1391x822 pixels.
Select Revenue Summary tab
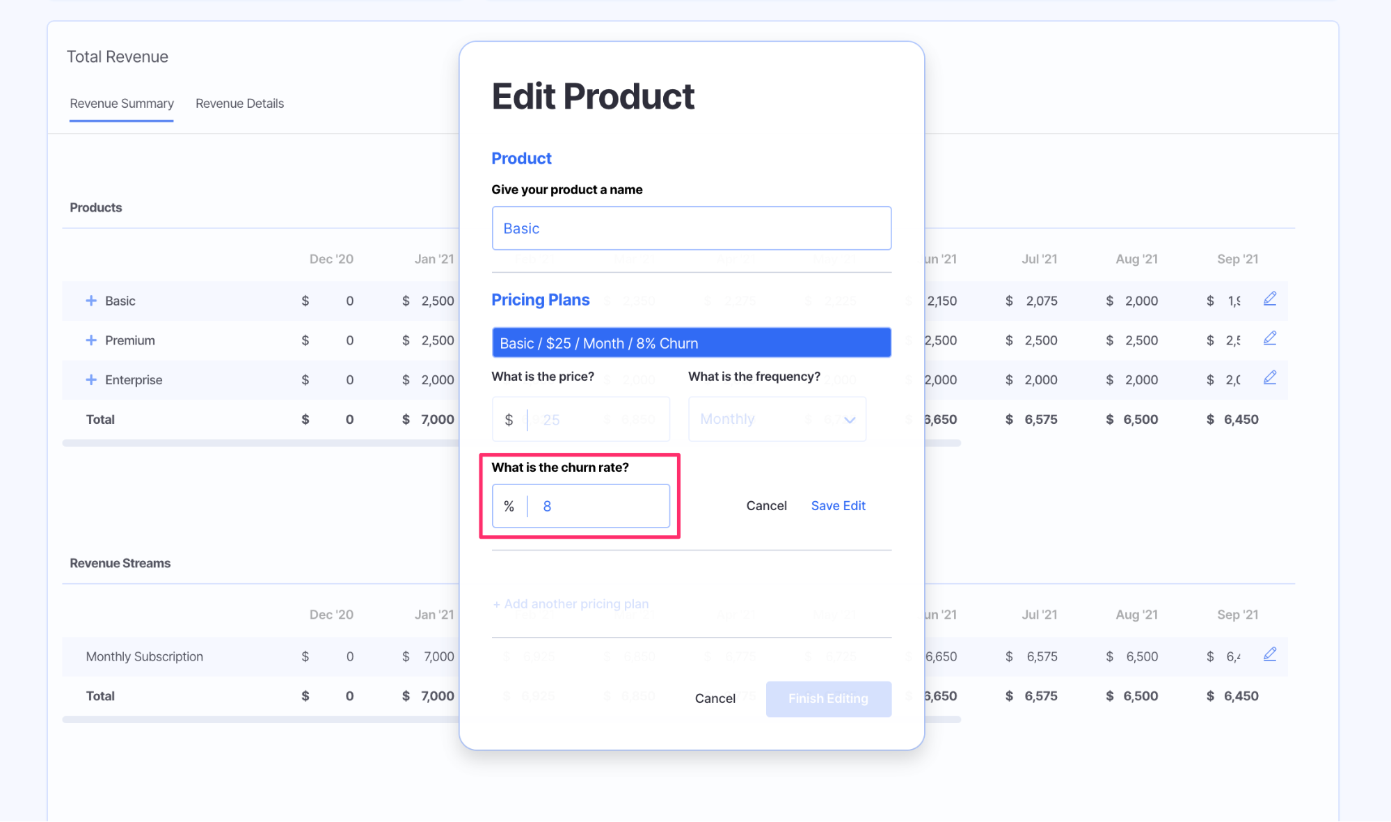click(x=122, y=103)
